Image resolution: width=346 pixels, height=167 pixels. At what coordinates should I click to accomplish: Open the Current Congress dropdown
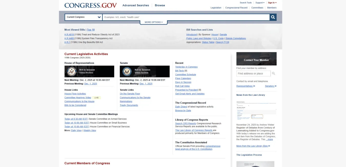[84, 17]
